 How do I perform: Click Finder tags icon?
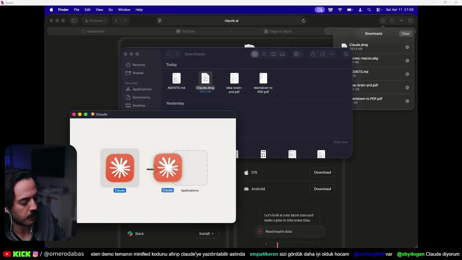[322, 54]
